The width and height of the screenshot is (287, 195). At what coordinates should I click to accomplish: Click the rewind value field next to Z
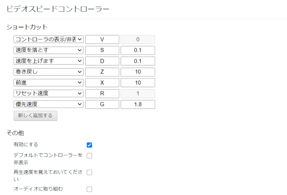pyautogui.click(x=138, y=72)
